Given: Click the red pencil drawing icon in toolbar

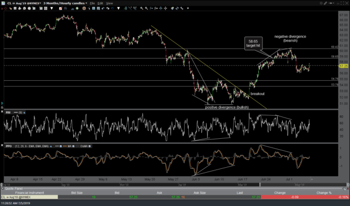Looking at the screenshot, I should click(61, 8).
